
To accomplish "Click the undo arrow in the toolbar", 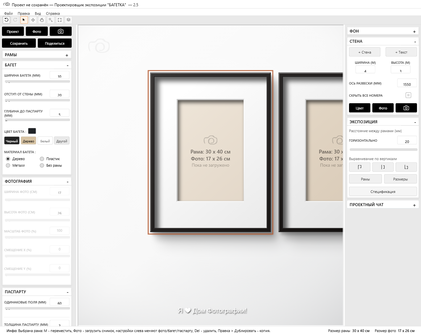I will click(6, 20).
